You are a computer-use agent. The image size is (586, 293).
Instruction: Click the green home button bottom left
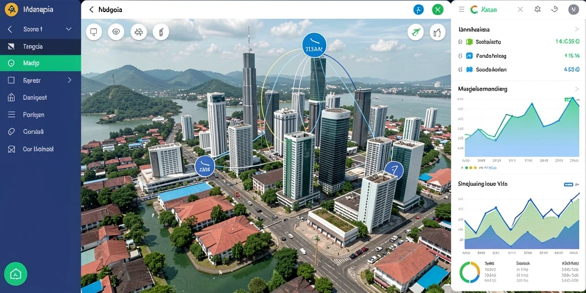(15, 274)
